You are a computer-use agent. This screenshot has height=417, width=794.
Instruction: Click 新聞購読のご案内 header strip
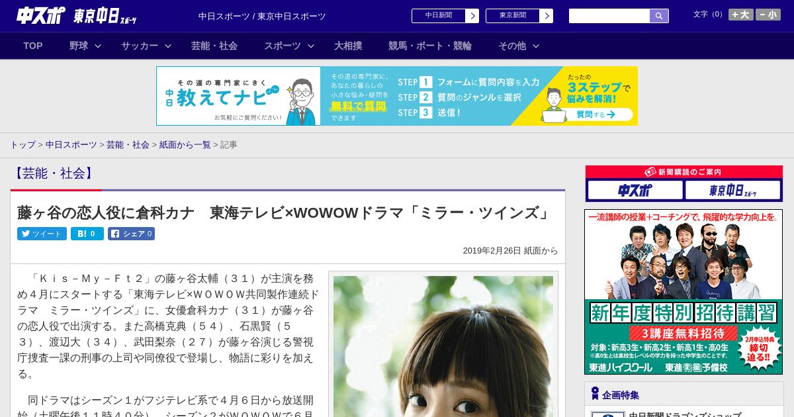684,171
